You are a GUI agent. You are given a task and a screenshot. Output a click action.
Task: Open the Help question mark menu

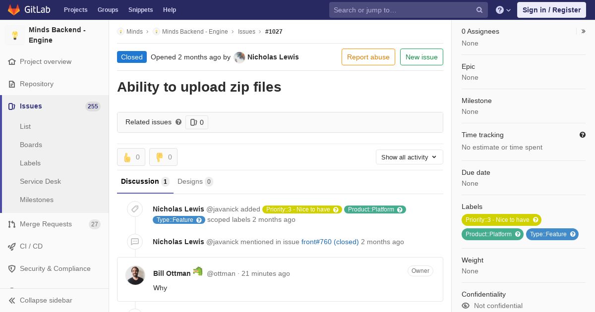tap(503, 10)
